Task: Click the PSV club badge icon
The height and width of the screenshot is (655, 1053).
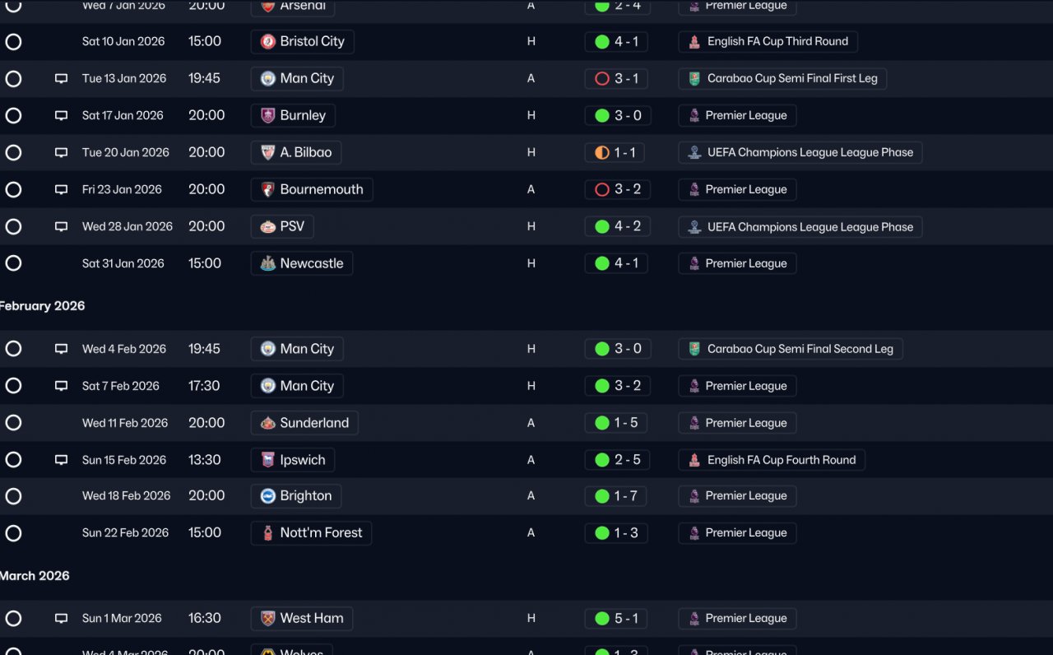Action: pos(267,226)
